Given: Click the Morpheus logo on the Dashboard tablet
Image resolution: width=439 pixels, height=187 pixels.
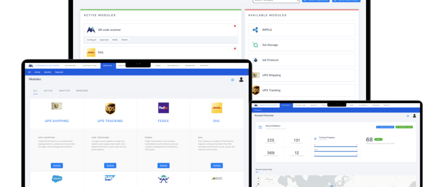Looking at the screenshot, I should pos(256,105).
